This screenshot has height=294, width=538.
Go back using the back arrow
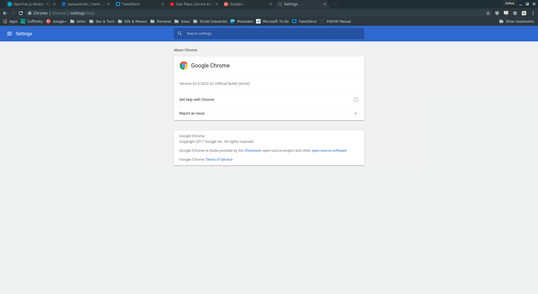pyautogui.click(x=5, y=13)
